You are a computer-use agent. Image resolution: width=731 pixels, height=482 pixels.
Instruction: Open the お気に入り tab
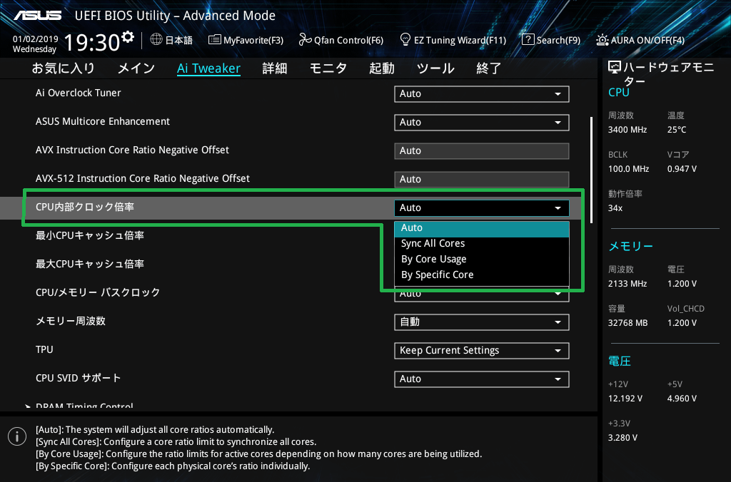(x=63, y=68)
